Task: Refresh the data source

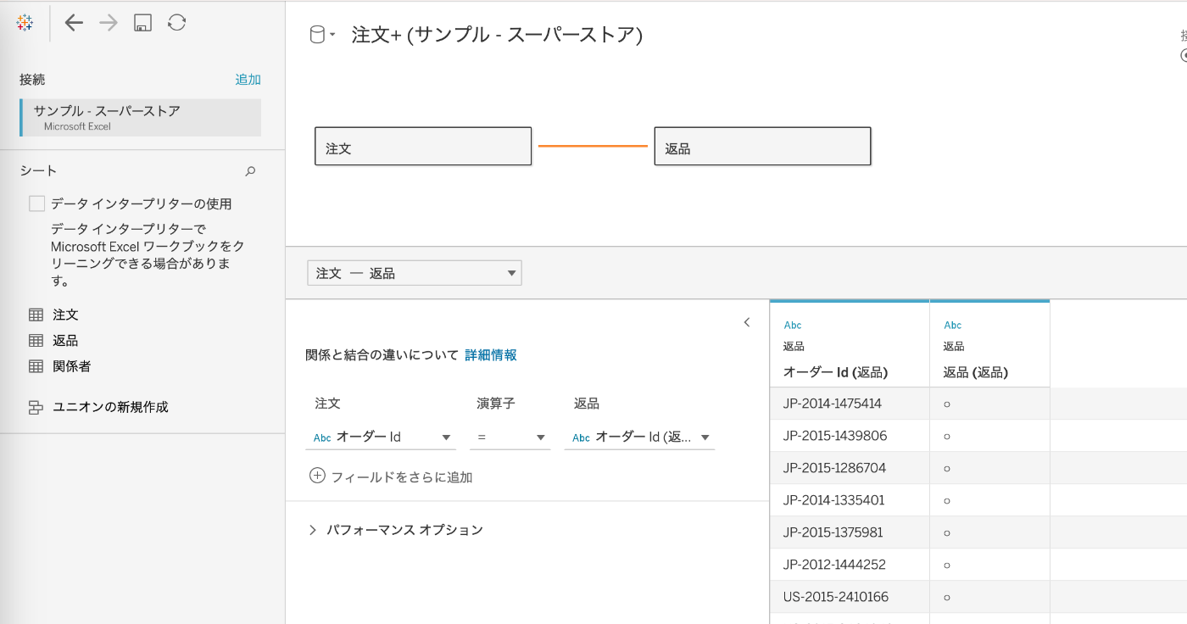Action: tap(176, 23)
